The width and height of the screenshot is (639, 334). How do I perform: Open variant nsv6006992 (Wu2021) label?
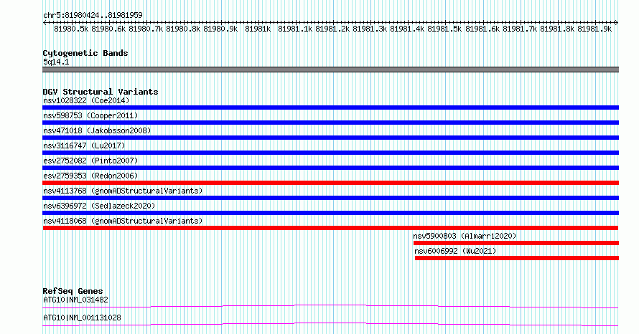455,251
